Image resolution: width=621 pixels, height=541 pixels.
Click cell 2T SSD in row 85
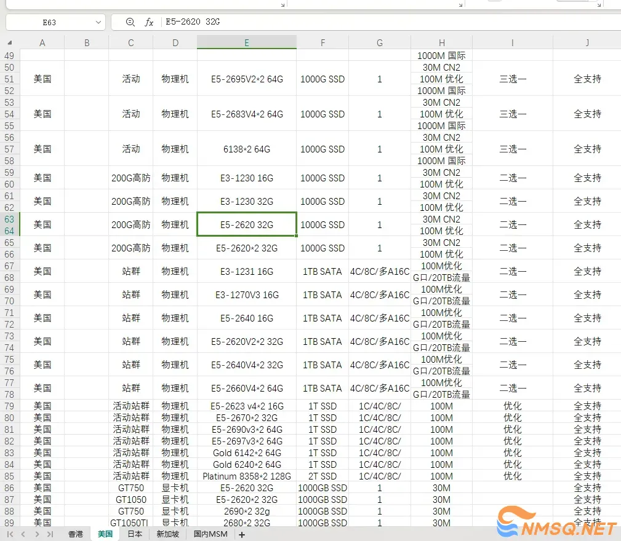pyautogui.click(x=323, y=476)
